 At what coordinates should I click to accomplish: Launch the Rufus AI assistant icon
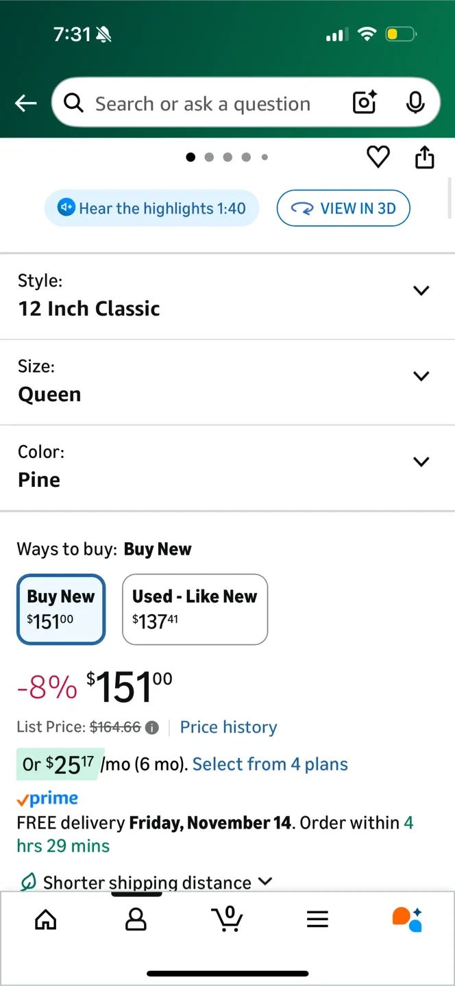coord(407,920)
